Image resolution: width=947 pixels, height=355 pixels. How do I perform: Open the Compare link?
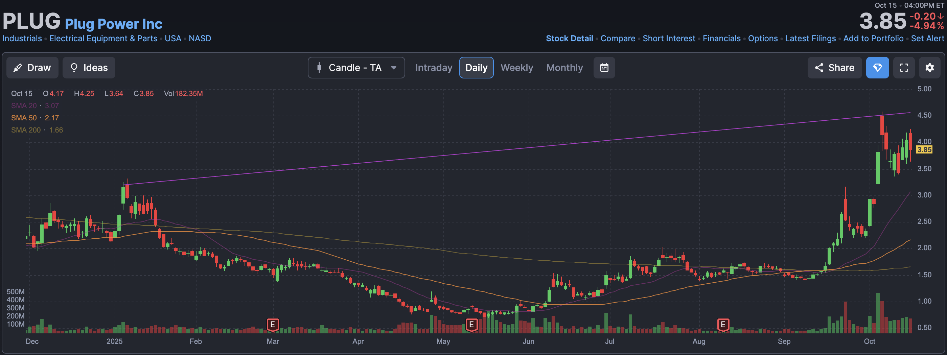[x=618, y=38]
